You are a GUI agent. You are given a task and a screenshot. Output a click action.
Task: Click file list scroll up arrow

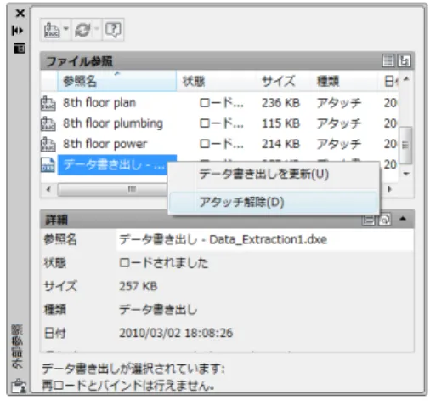(406, 79)
